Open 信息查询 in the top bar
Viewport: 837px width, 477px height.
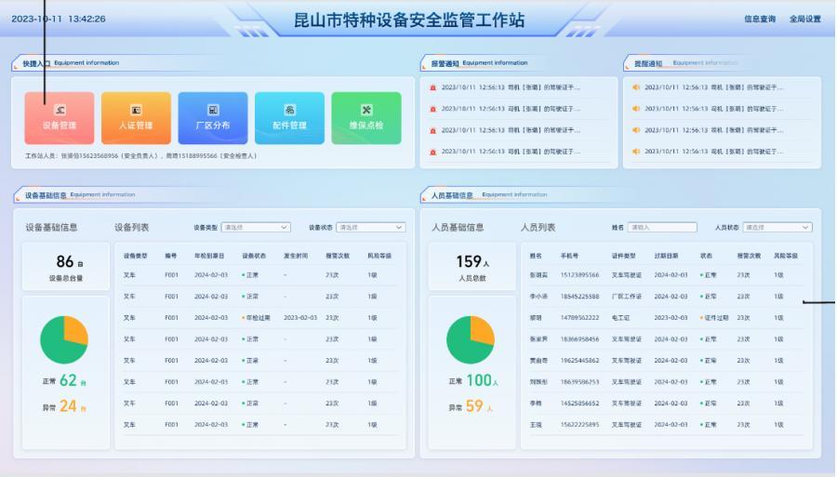pyautogui.click(x=759, y=19)
